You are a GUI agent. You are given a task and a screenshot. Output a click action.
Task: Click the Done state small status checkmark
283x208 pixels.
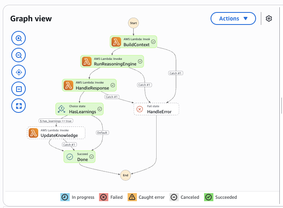pos(92,157)
